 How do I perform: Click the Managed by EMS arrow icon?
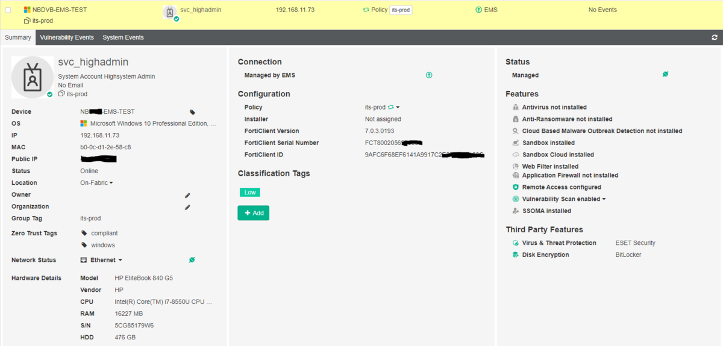point(429,75)
